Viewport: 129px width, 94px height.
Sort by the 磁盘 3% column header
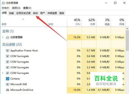coord(104,22)
